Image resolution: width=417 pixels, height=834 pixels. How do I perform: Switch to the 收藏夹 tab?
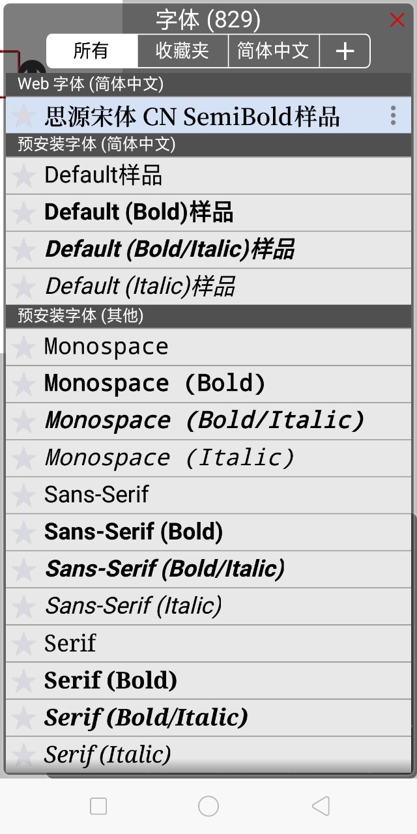click(x=182, y=51)
